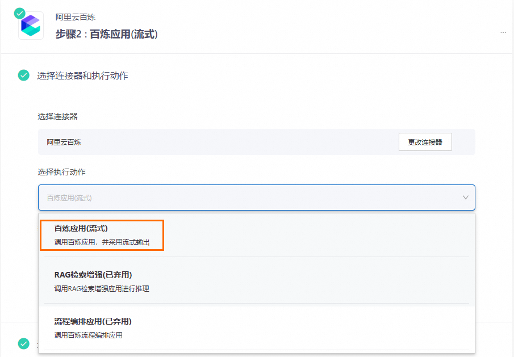Open the 选择执行动作 dropdown field
Image resolution: width=514 pixels, height=357 pixels.
(x=257, y=198)
